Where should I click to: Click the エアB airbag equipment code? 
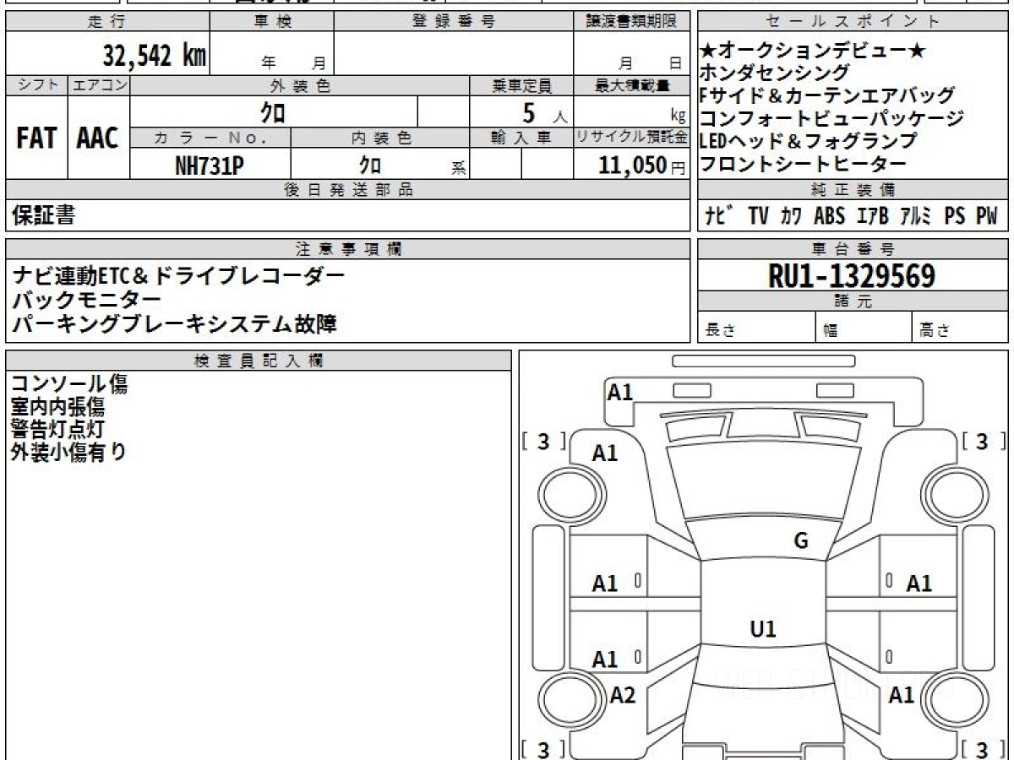[x=871, y=216]
